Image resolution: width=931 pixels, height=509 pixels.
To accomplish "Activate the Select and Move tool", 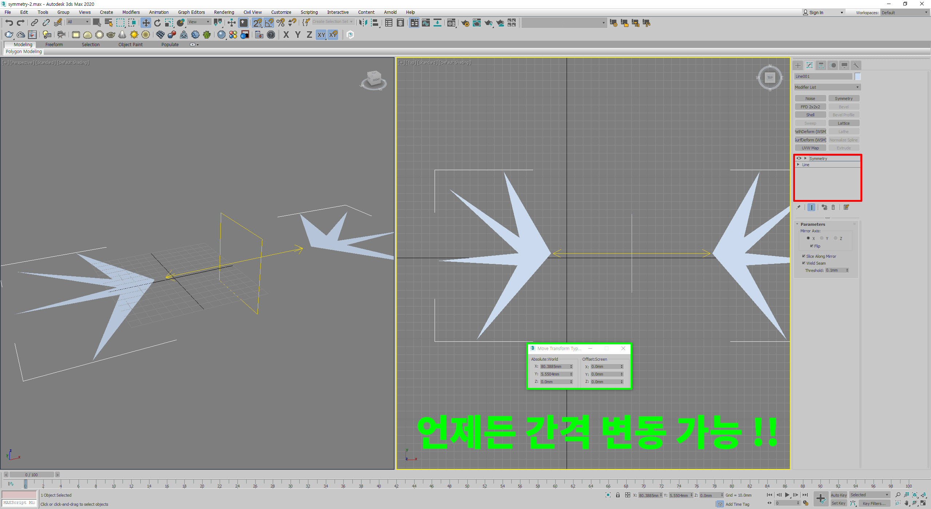I will (145, 23).
